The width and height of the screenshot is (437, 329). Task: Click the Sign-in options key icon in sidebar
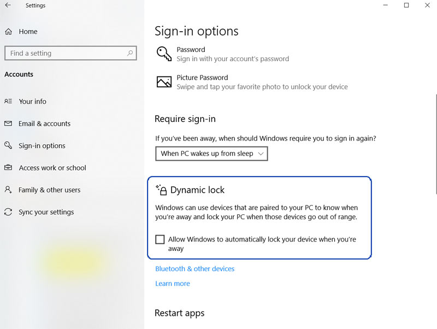coord(8,145)
